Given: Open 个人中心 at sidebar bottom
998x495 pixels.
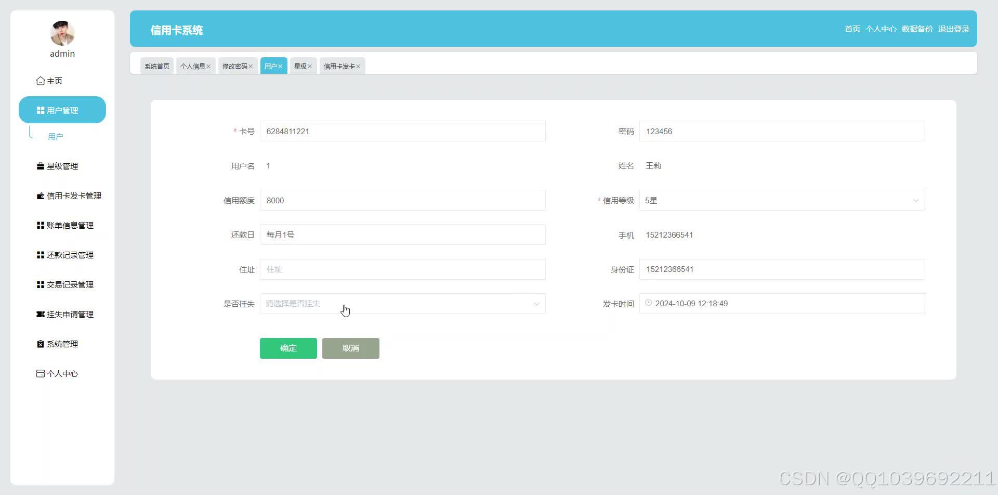Looking at the screenshot, I should point(61,373).
